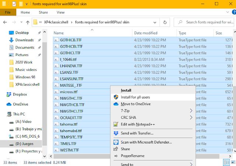Select OneDrive in the navigation pane
Screen dimensions: 236x166
coord(21,104)
